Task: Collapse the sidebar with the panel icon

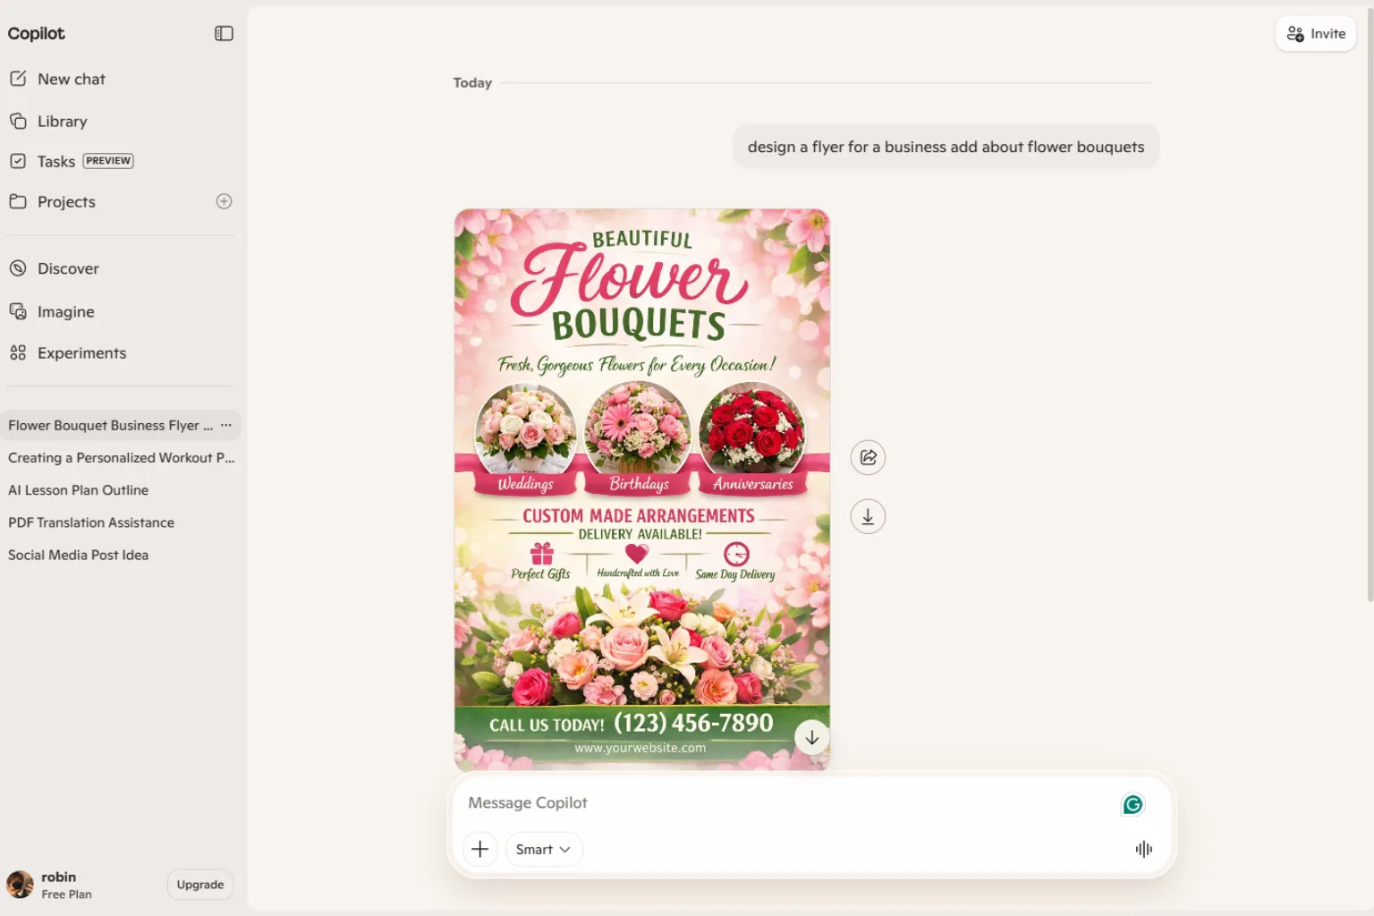Action: click(224, 33)
